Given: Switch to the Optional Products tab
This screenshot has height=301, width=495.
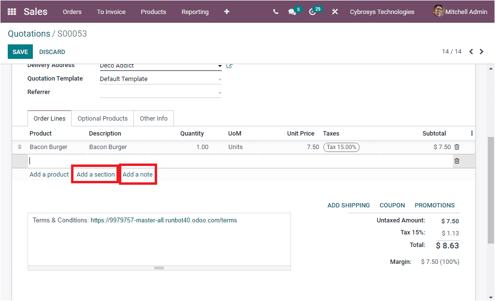Looking at the screenshot, I should click(102, 118).
